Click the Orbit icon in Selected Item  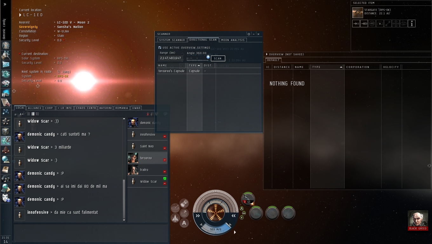(380, 24)
